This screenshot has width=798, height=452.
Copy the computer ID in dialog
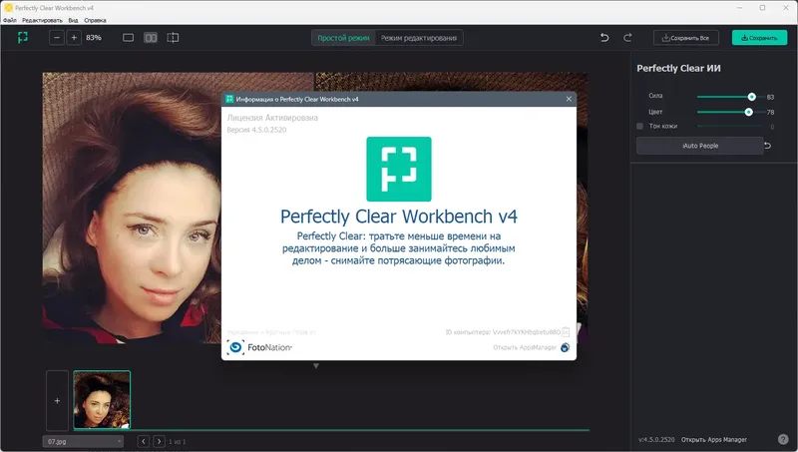pos(566,332)
